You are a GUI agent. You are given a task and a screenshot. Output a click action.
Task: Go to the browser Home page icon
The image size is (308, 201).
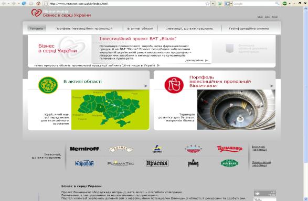[x=38, y=4]
